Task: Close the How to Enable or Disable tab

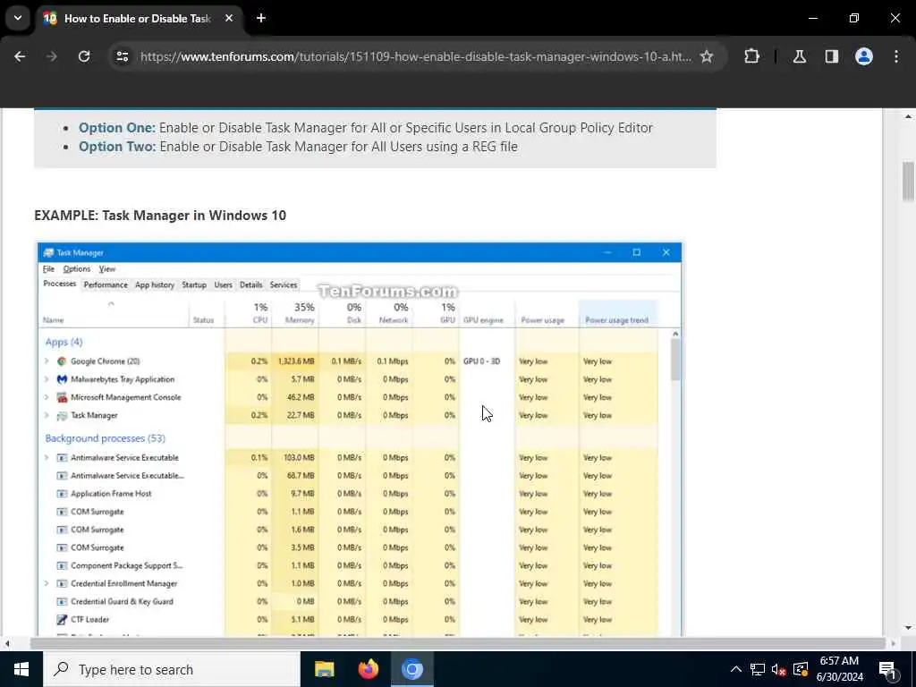Action: (229, 18)
